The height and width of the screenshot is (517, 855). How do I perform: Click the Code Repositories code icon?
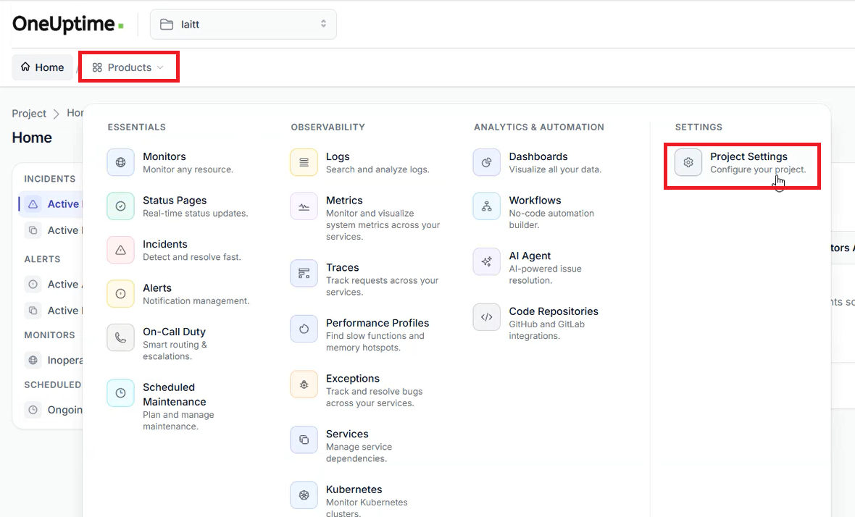coord(486,317)
